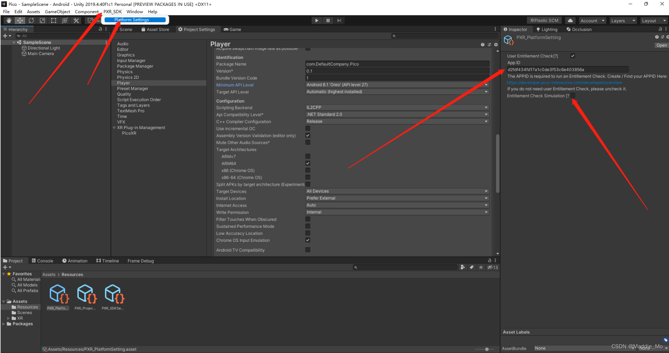This screenshot has height=353, width=669.
Task: Select the combined Transform tool
Action: tap(65, 21)
